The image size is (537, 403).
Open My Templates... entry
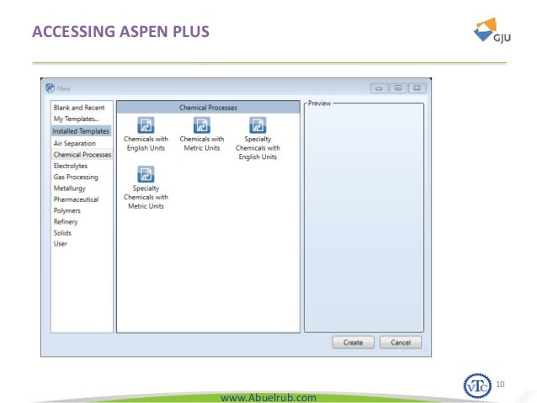tap(76, 119)
